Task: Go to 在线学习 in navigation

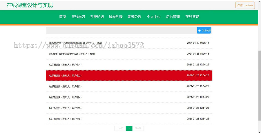Action: 78,17
